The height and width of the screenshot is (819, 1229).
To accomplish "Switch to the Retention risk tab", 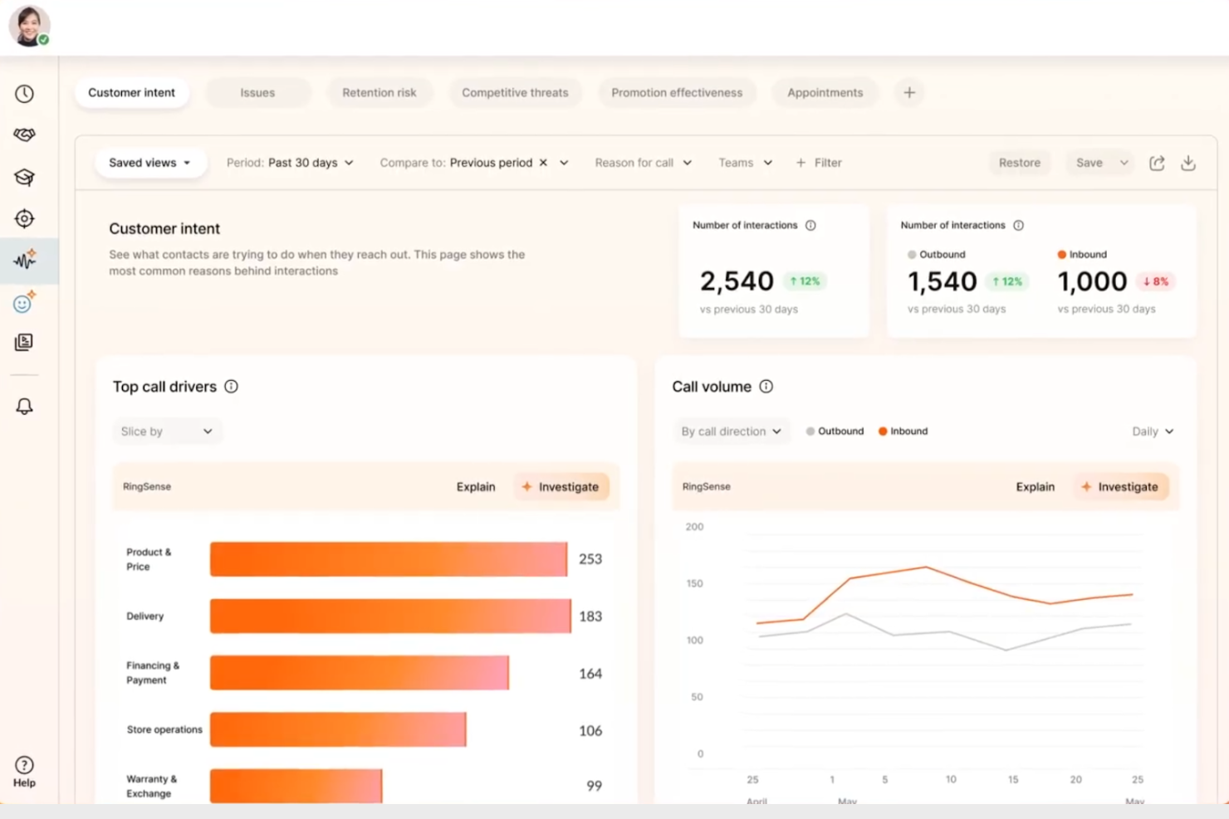I will click(x=379, y=92).
